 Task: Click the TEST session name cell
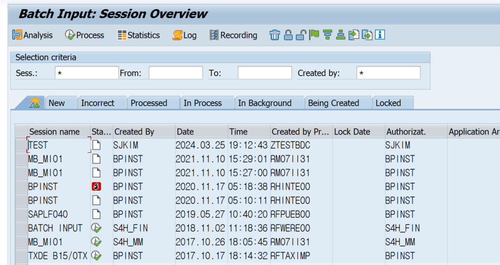tap(59, 145)
